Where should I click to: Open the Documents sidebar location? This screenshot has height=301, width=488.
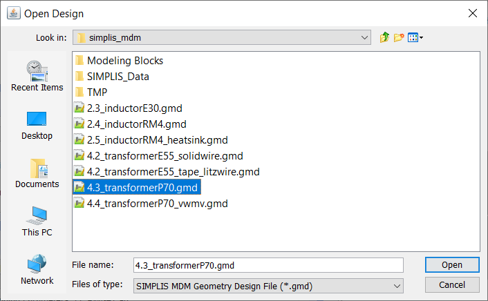(37, 173)
